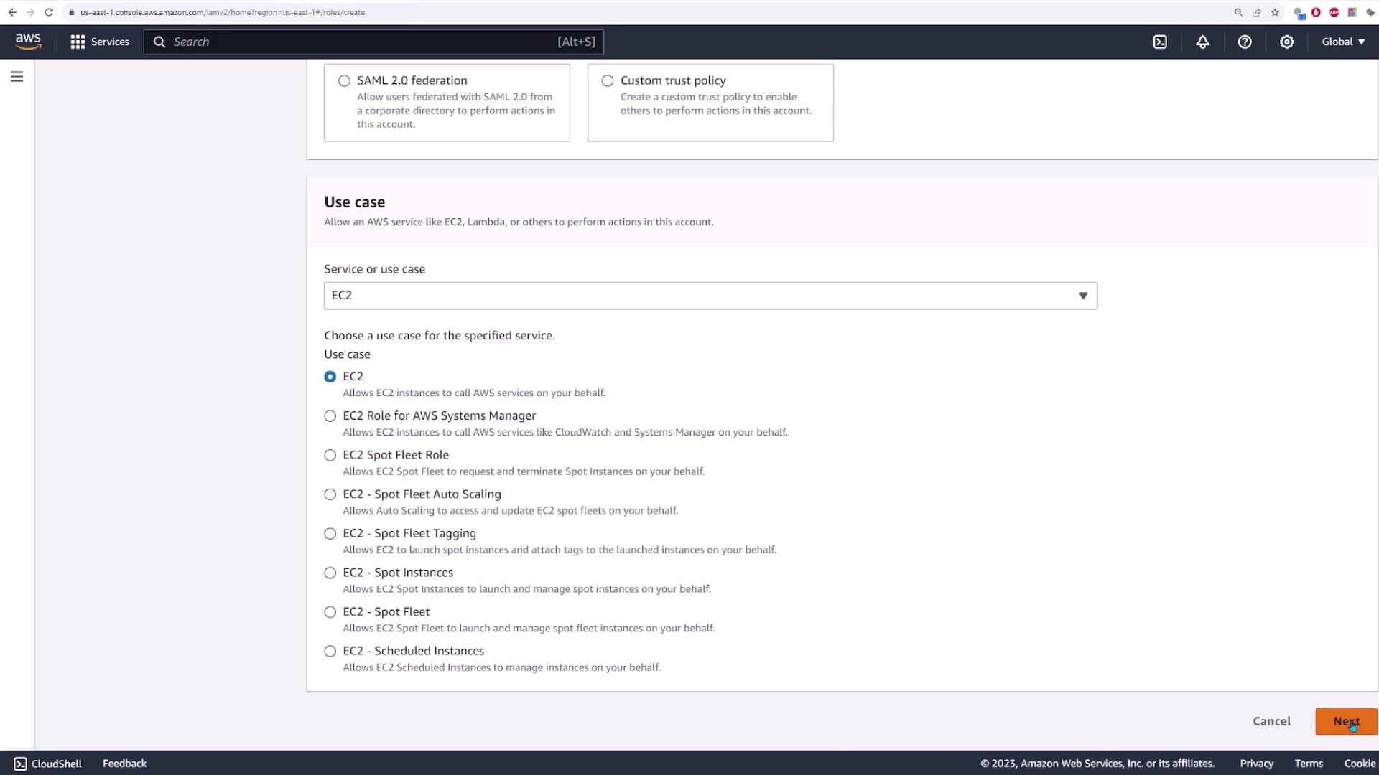Select SAML 2.0 federation radio option

[x=344, y=81]
